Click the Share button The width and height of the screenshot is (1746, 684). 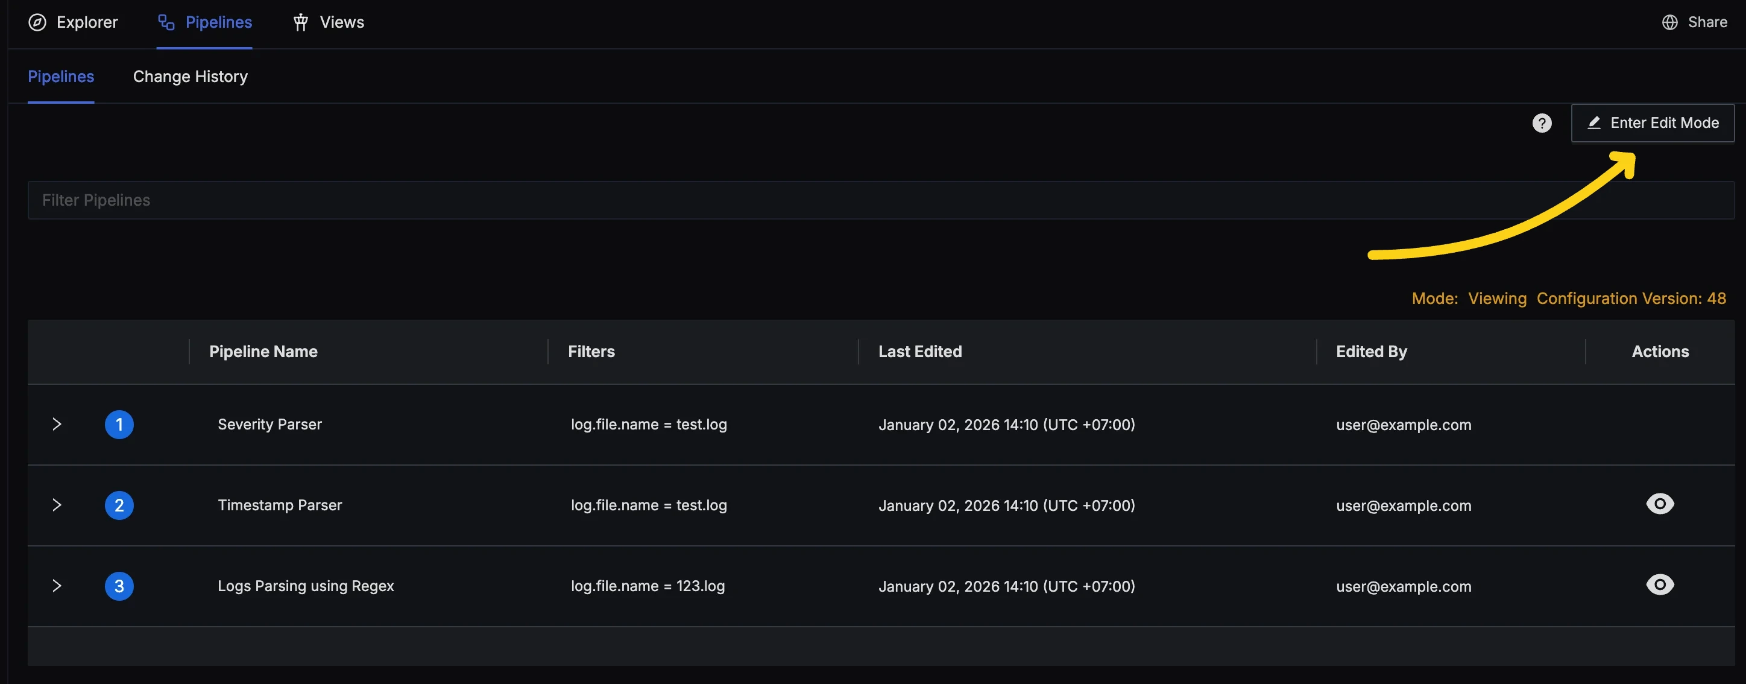pyautogui.click(x=1707, y=22)
